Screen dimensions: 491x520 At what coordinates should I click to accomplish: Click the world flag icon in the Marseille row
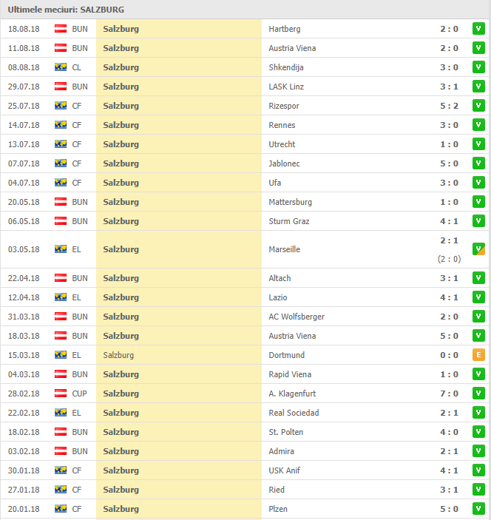click(61, 249)
